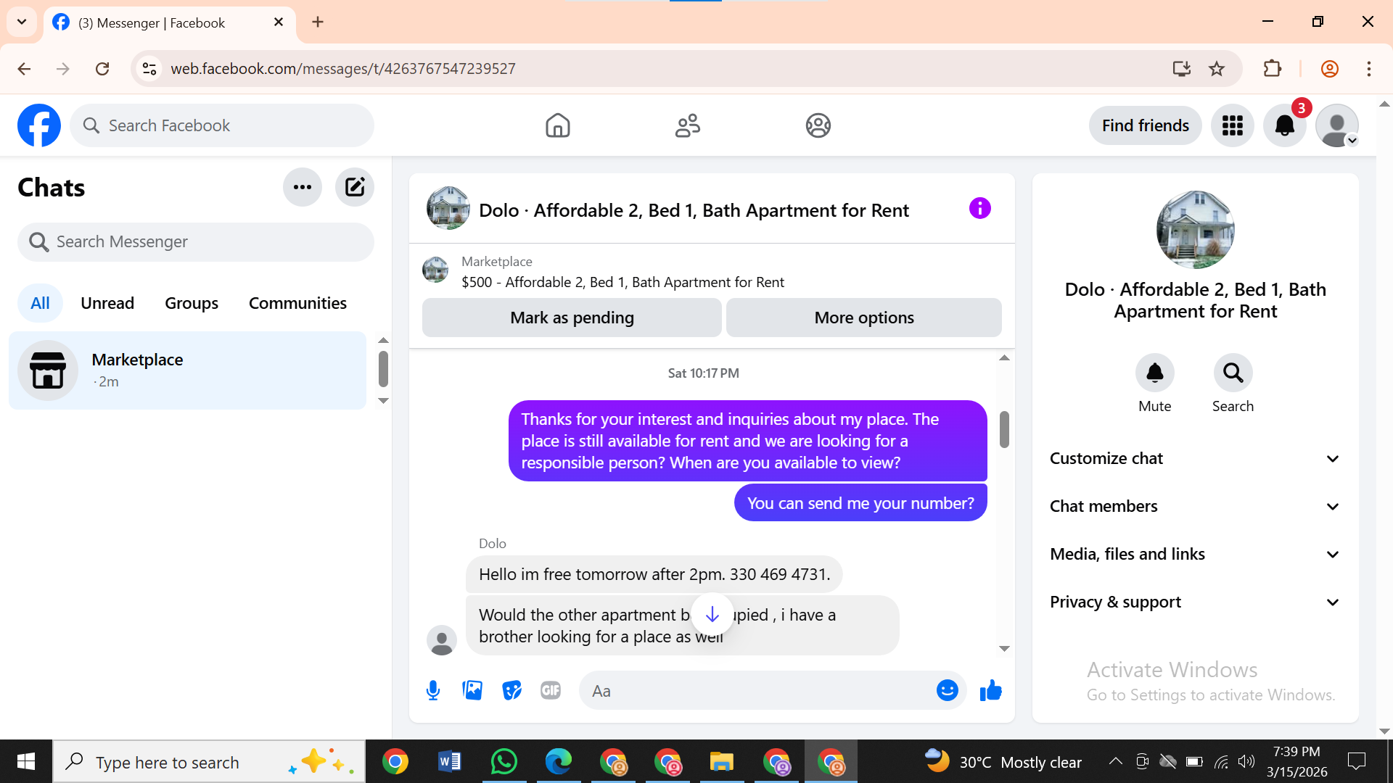Switch to Unread chats filter
The image size is (1393, 783).
[x=107, y=303]
